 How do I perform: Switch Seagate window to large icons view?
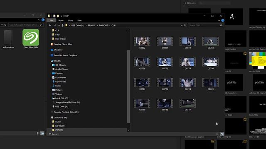click(42, 133)
